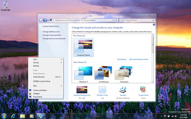Open Change mouse pointers link
The image size is (191, 119).
coord(52,35)
